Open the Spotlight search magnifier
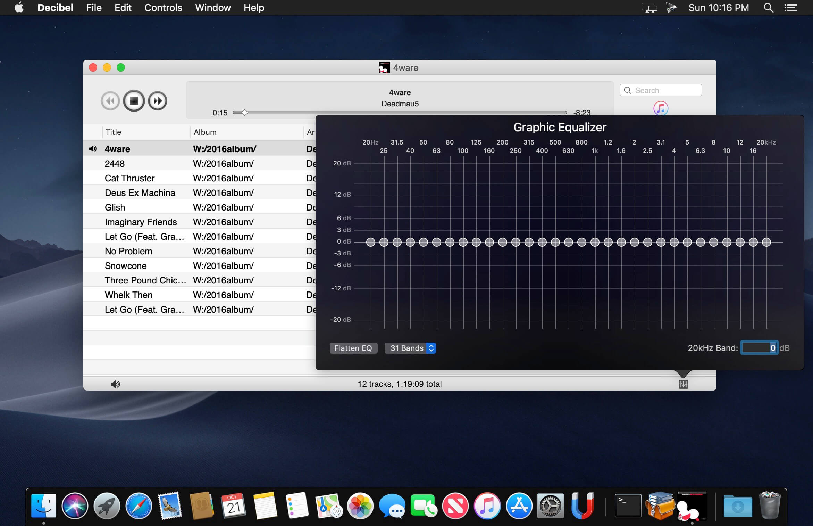This screenshot has width=813, height=526. click(769, 8)
